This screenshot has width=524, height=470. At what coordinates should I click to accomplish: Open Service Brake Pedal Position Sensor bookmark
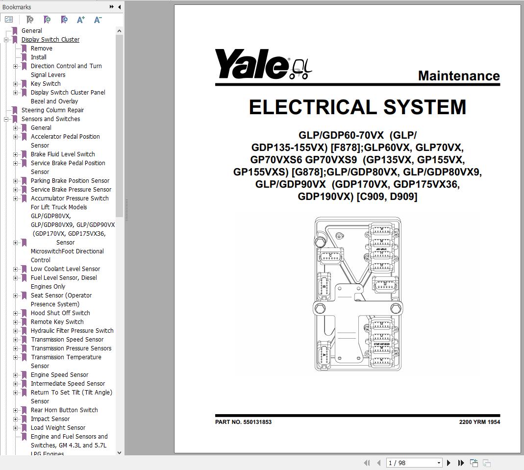[68, 167]
